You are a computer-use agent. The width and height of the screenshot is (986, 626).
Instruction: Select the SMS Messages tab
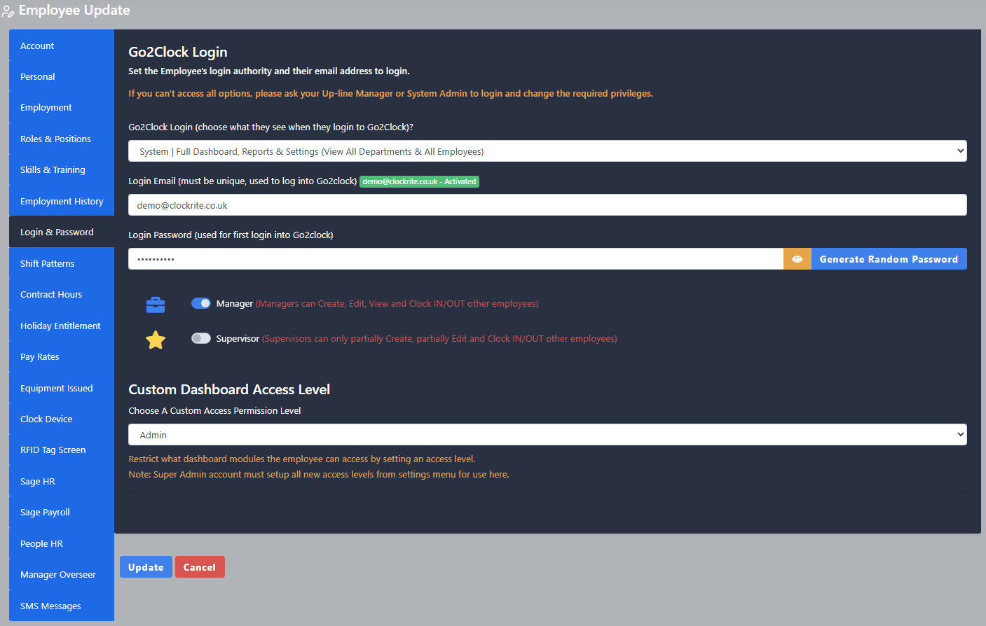tap(62, 606)
